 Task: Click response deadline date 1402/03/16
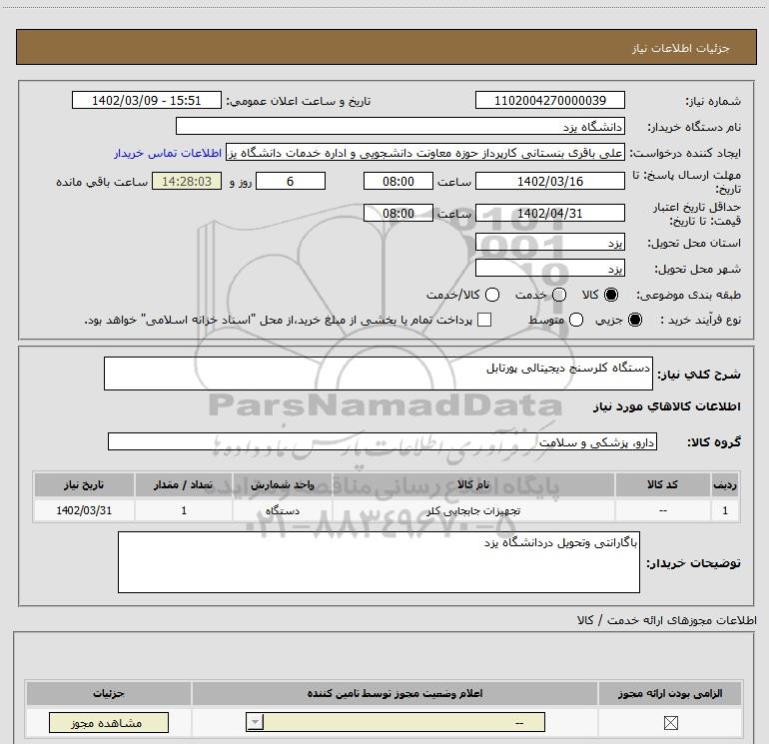549,181
